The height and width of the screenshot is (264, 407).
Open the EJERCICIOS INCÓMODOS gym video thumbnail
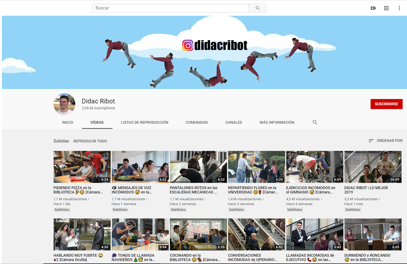[x=315, y=167]
